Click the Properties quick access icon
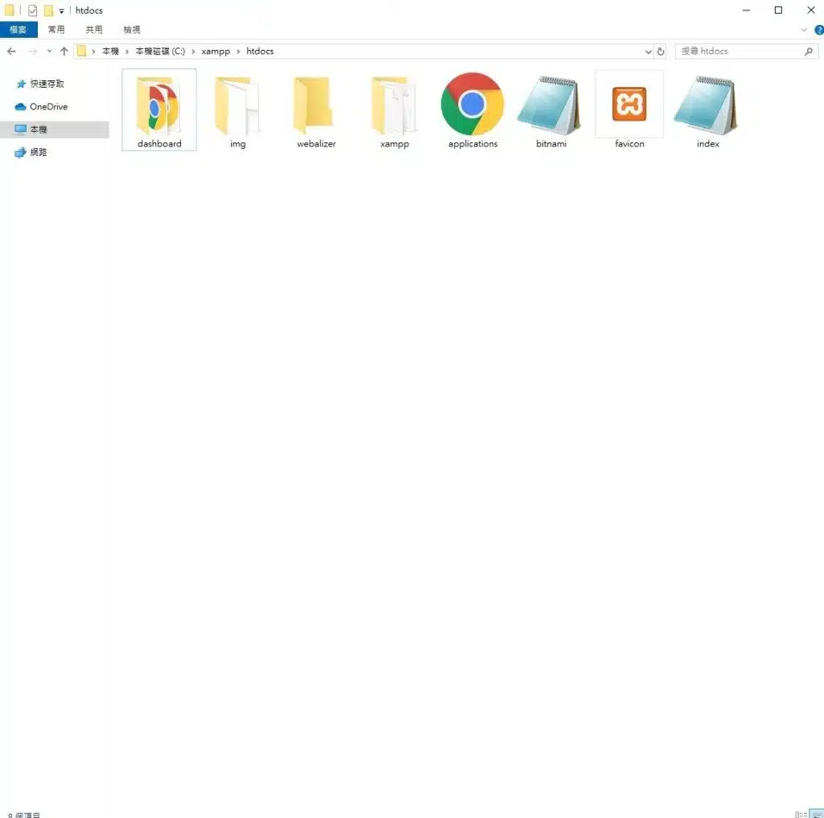Image resolution: width=824 pixels, height=818 pixels. coord(32,10)
